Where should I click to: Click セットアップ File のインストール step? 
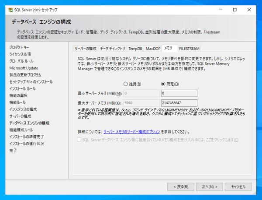click(31, 82)
